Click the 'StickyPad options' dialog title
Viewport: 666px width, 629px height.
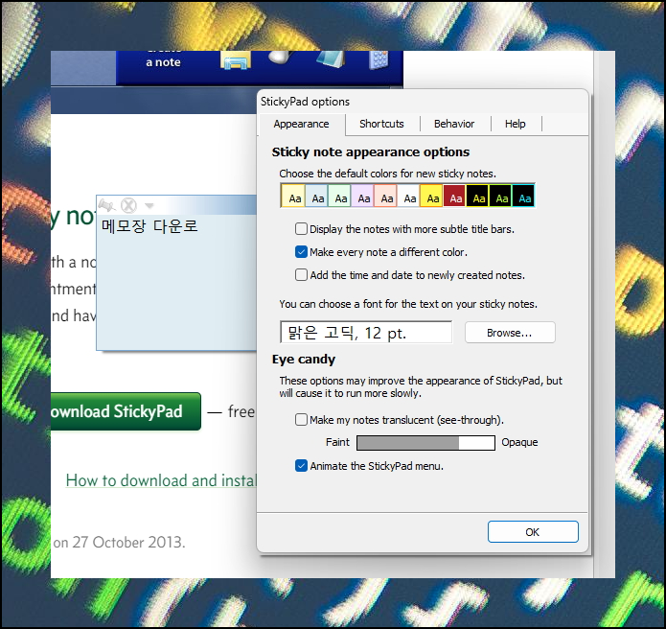point(305,102)
